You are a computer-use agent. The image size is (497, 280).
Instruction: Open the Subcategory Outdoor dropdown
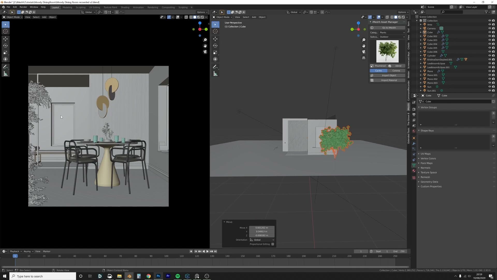(392, 37)
